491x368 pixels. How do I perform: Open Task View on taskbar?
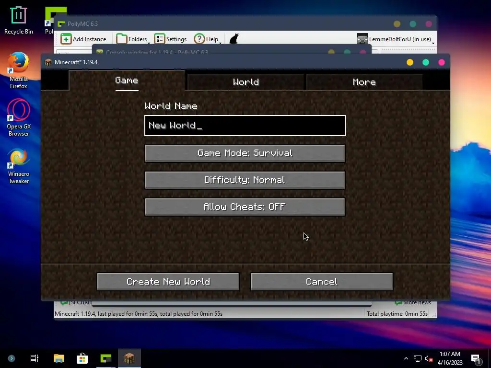click(35, 358)
